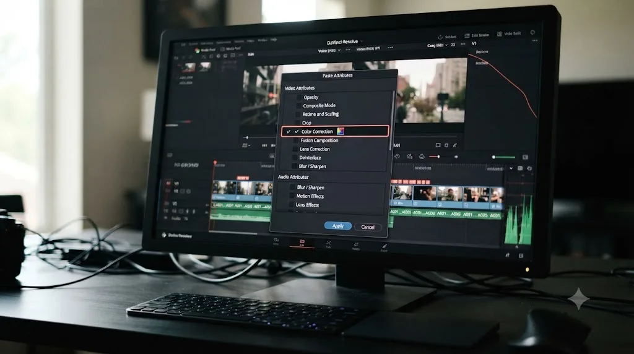634x354 pixels.
Task: Check Retime and Scaling attribute
Action: pyautogui.click(x=298, y=114)
